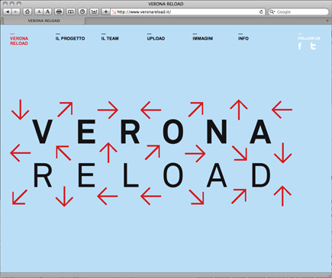Open a new tab with plus button

point(327,21)
